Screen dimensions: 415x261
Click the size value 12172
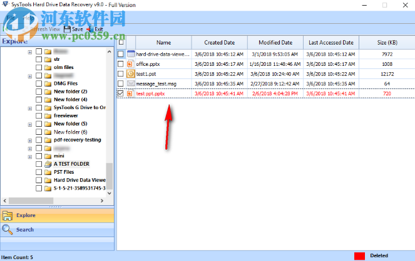[387, 74]
